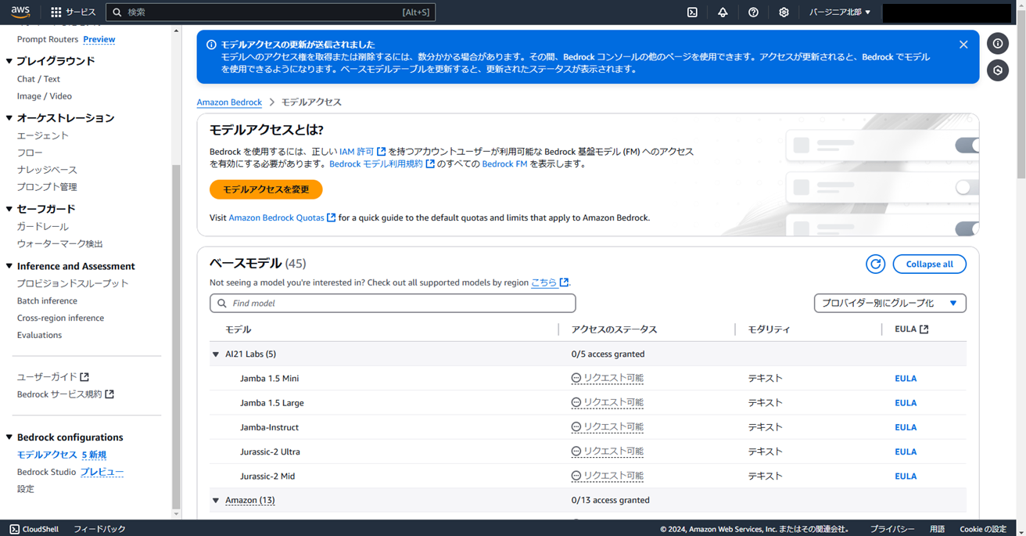Image resolution: width=1026 pixels, height=536 pixels.
Task: Go to エージェント in sidebar
Action: (43, 136)
